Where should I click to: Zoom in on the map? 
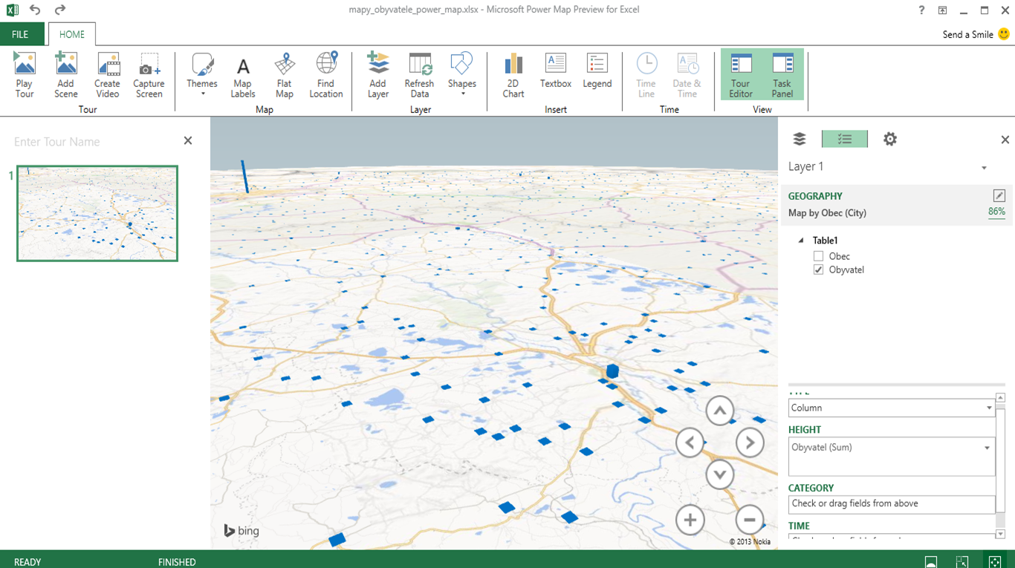tap(690, 520)
